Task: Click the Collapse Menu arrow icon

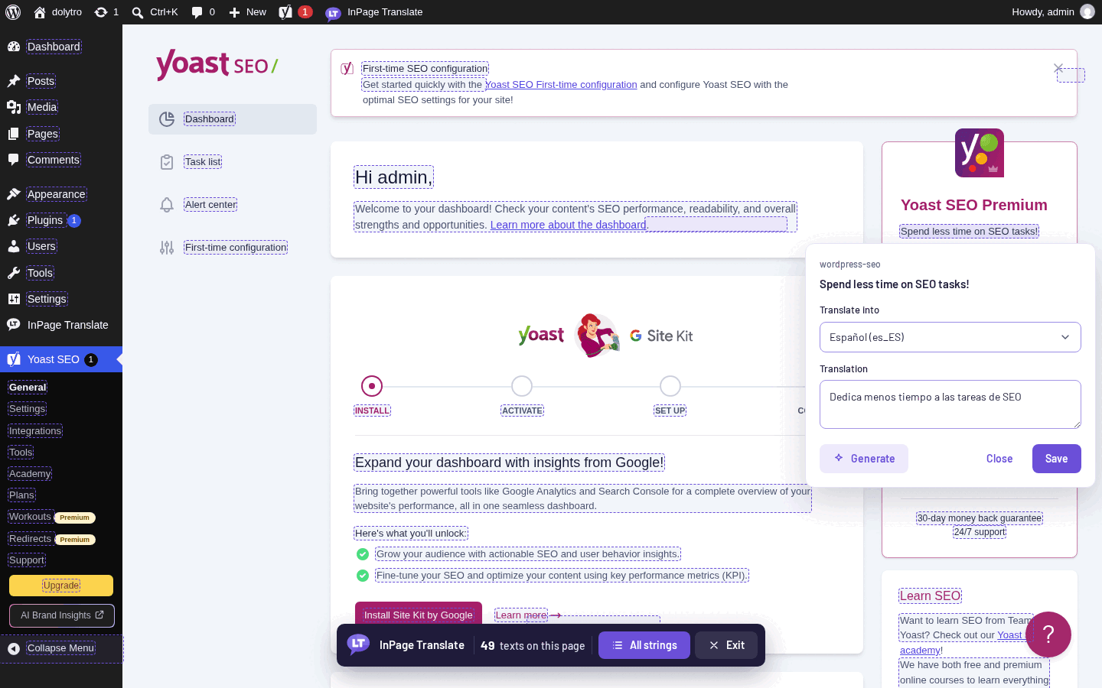Action: (14, 648)
